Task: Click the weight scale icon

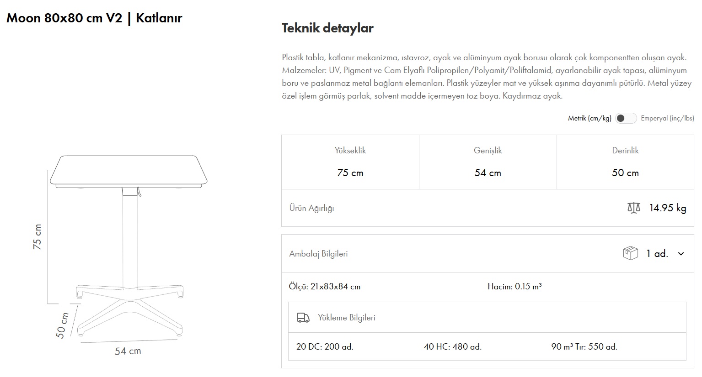Action: tap(633, 208)
